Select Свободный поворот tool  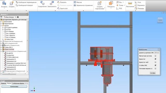24,5
